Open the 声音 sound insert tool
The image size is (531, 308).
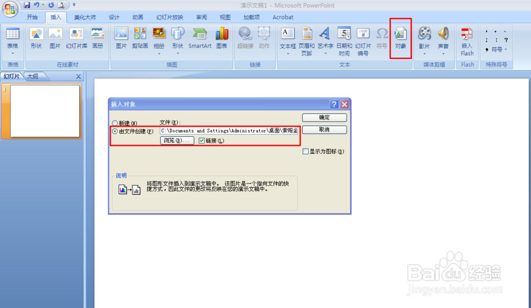pos(443,37)
